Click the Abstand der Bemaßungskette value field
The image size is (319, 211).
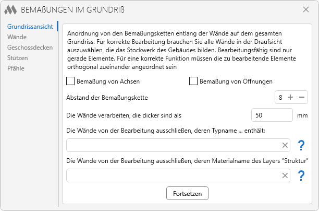(280, 97)
